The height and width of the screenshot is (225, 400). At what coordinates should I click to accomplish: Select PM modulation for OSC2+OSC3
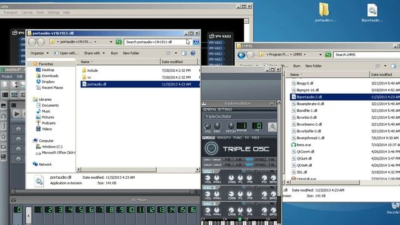coord(227,165)
